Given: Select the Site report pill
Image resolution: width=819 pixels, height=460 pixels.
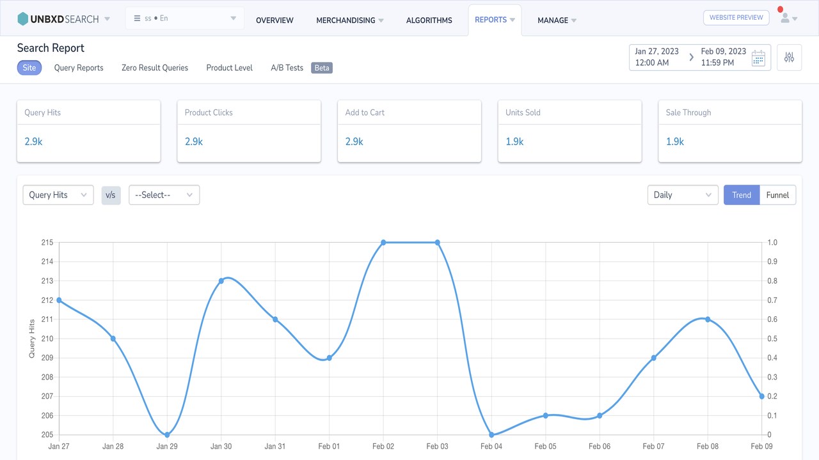Looking at the screenshot, I should [29, 68].
